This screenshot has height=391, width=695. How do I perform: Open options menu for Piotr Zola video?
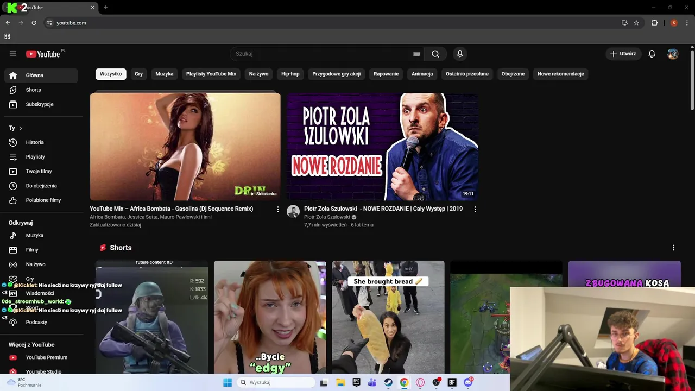pyautogui.click(x=475, y=209)
